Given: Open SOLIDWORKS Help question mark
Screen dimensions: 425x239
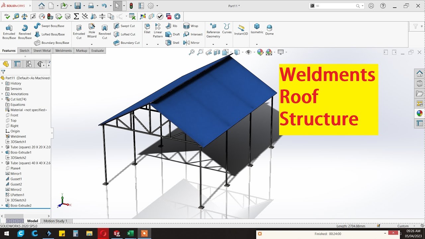Looking at the screenshot, I should (383, 6).
